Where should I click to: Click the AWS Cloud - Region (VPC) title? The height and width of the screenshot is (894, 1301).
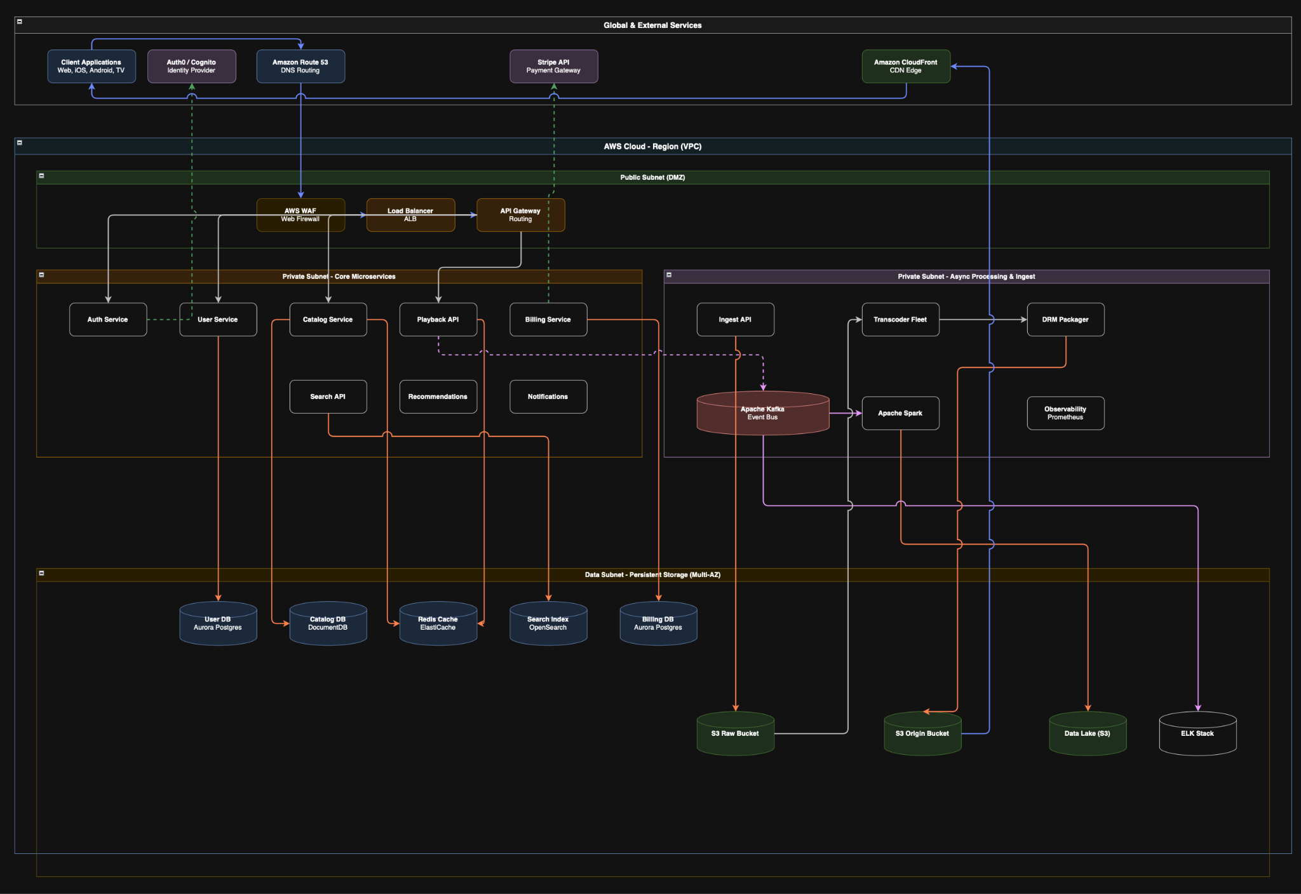point(652,146)
